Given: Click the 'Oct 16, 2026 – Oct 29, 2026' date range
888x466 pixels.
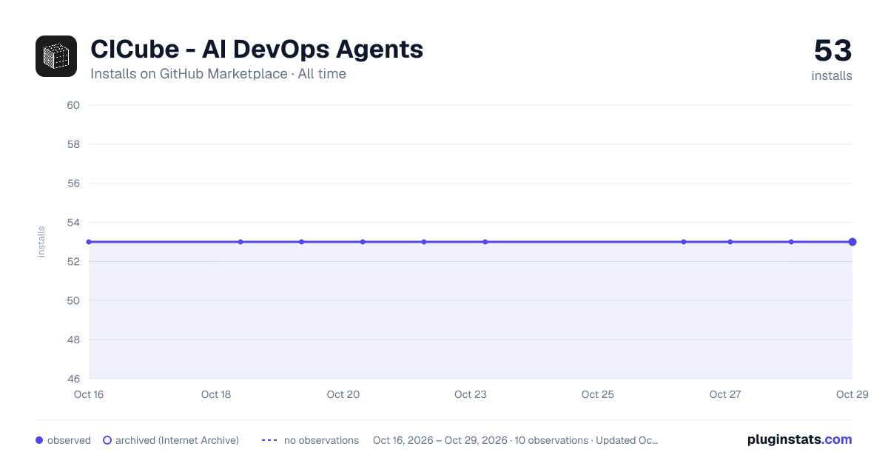Looking at the screenshot, I should (440, 440).
